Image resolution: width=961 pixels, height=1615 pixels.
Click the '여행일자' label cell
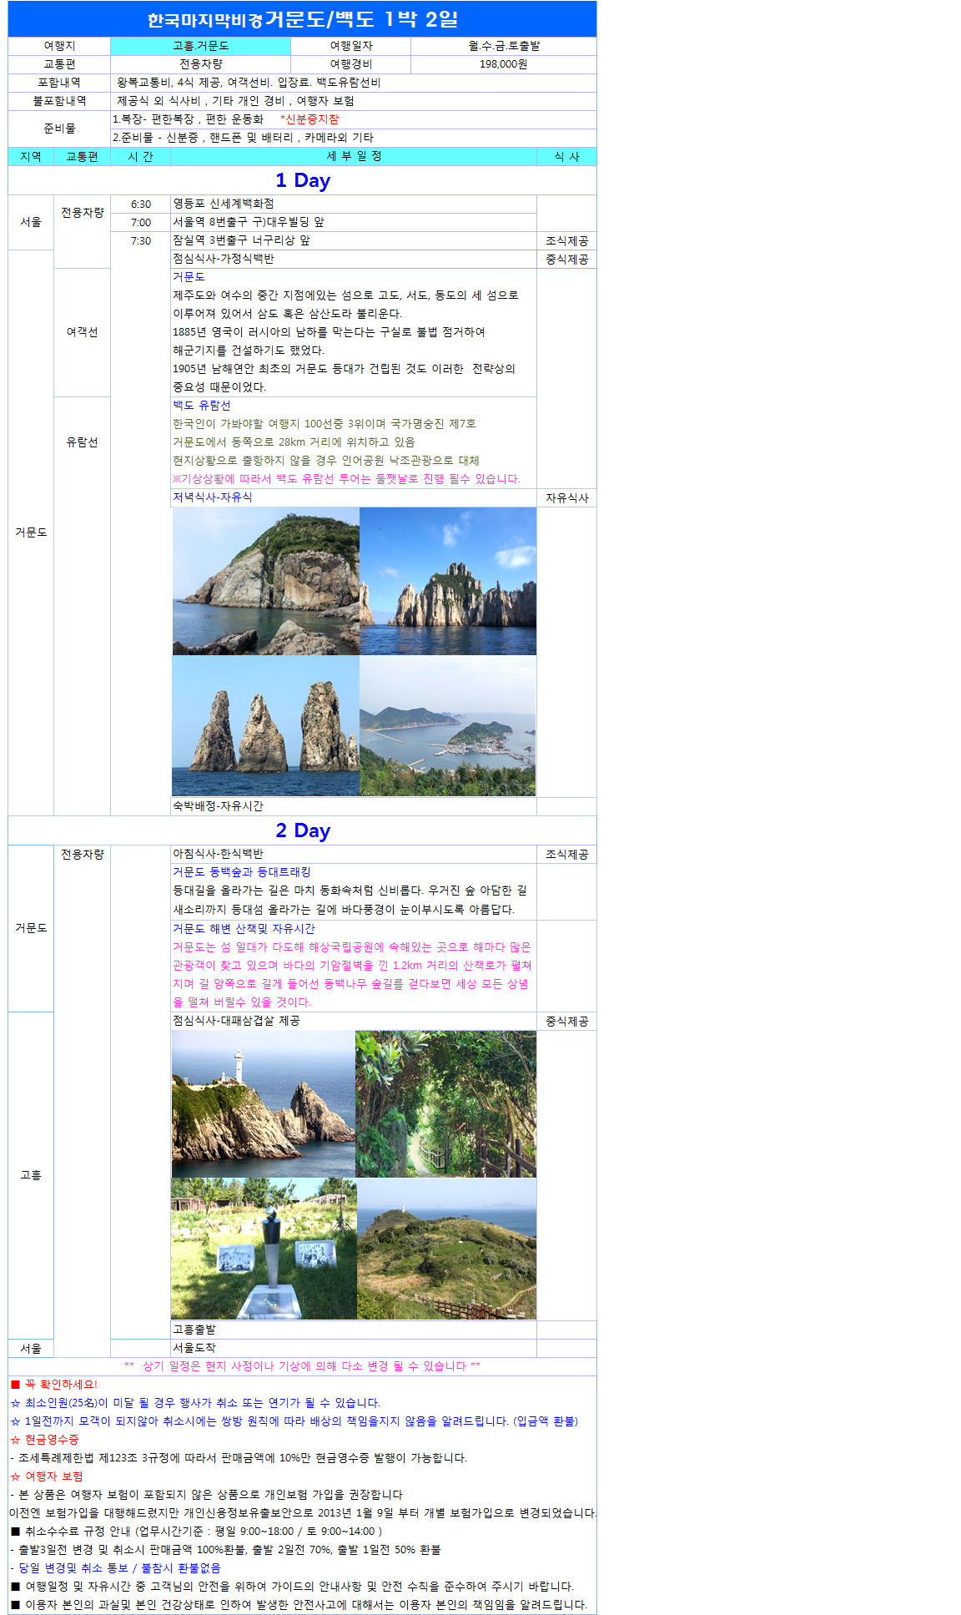click(351, 46)
